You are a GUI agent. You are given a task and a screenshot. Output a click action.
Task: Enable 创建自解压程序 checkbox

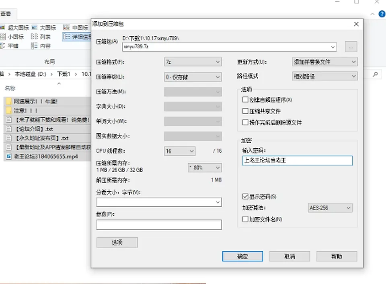click(245, 99)
